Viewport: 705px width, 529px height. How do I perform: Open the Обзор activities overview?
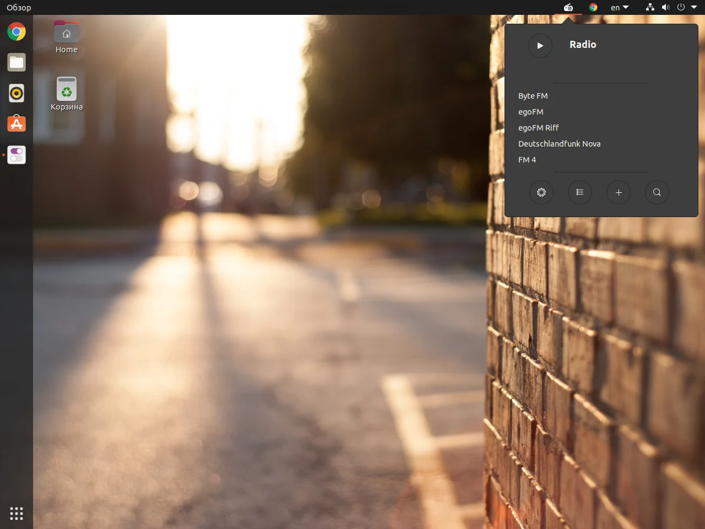pos(19,8)
